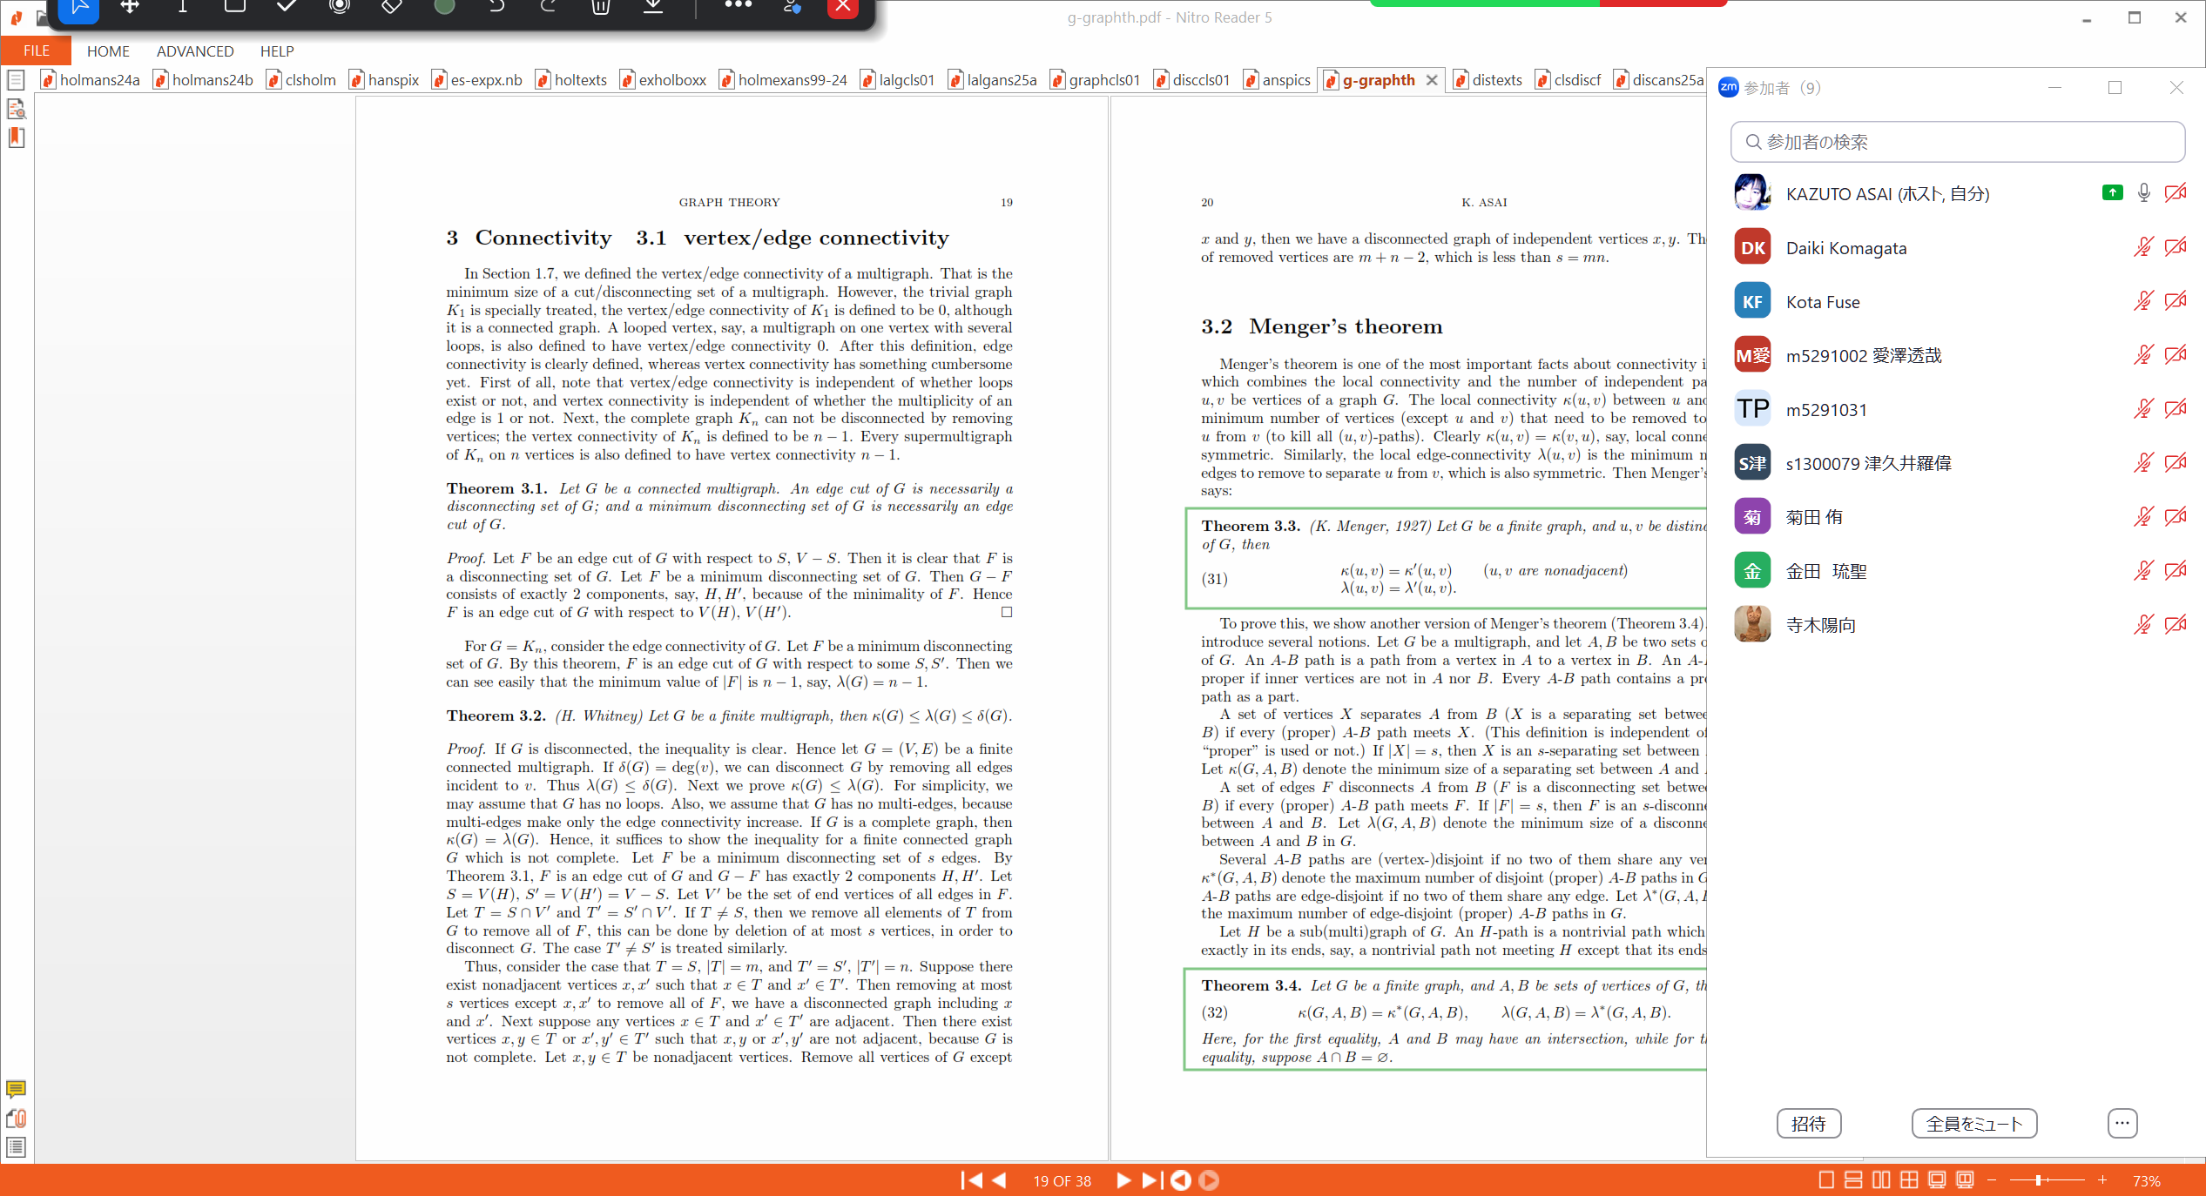Click the 招待 invite button
The width and height of the screenshot is (2206, 1196).
1808,1124
